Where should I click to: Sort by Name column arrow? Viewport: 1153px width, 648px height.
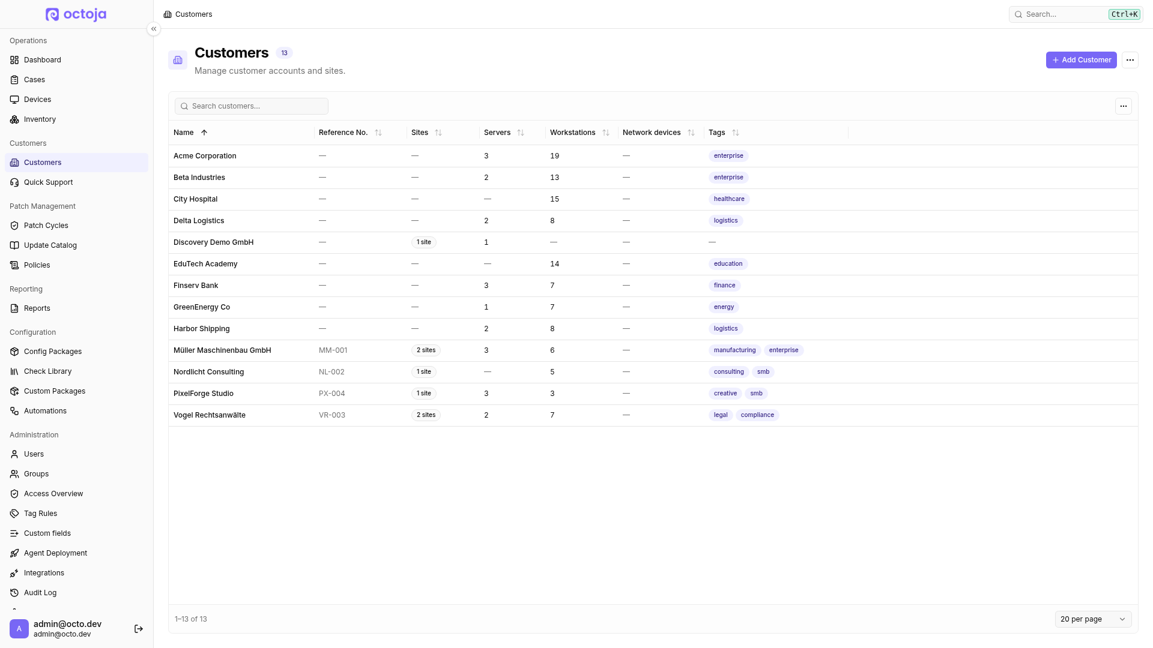tap(204, 133)
